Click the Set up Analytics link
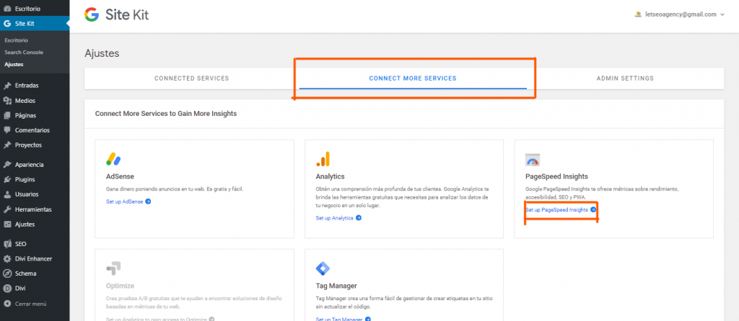 pyautogui.click(x=335, y=218)
